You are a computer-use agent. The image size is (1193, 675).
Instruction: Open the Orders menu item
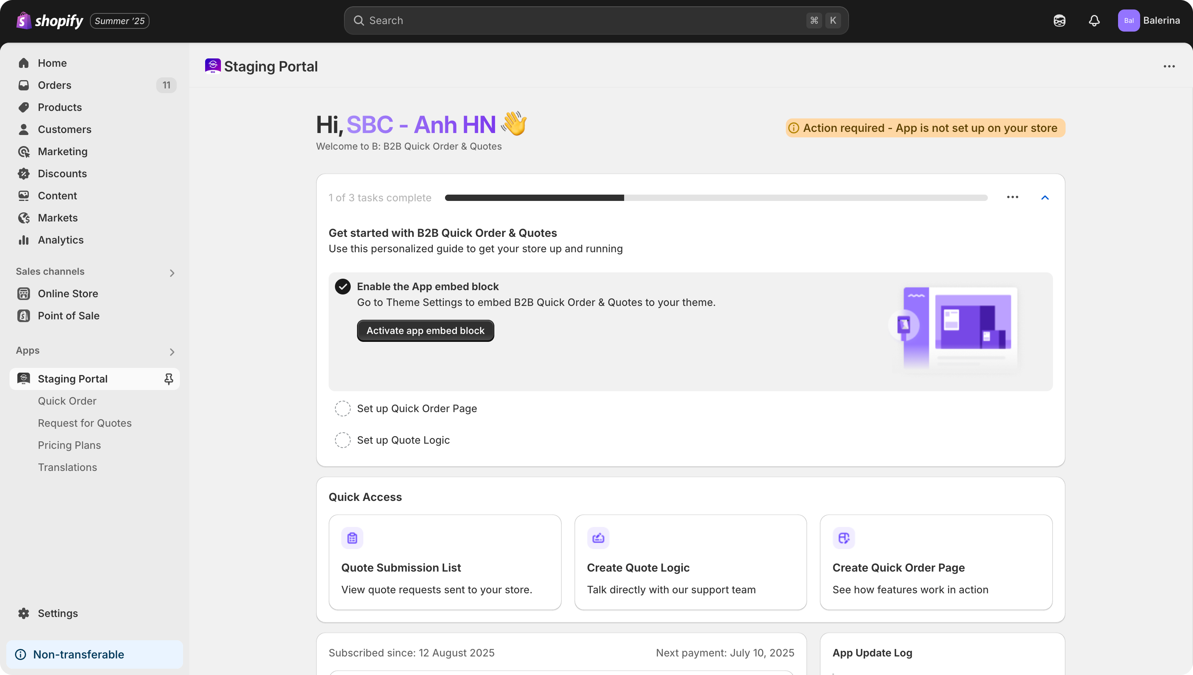tap(55, 85)
